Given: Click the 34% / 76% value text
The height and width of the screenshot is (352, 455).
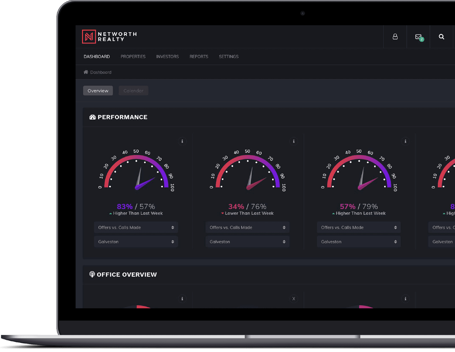Looking at the screenshot, I should coord(247,207).
